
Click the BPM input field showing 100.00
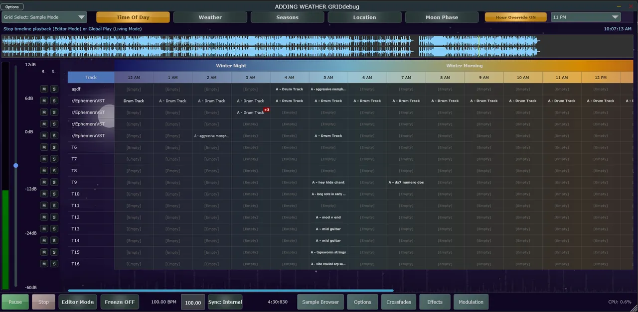pos(193,303)
